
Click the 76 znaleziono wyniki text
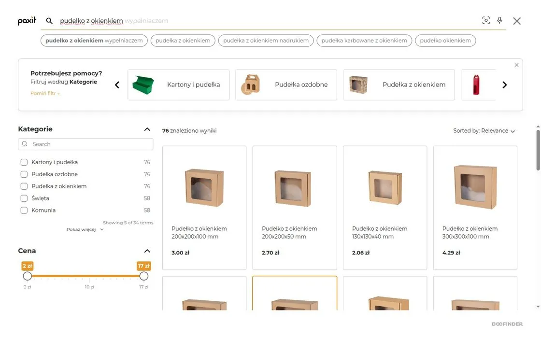click(x=189, y=131)
